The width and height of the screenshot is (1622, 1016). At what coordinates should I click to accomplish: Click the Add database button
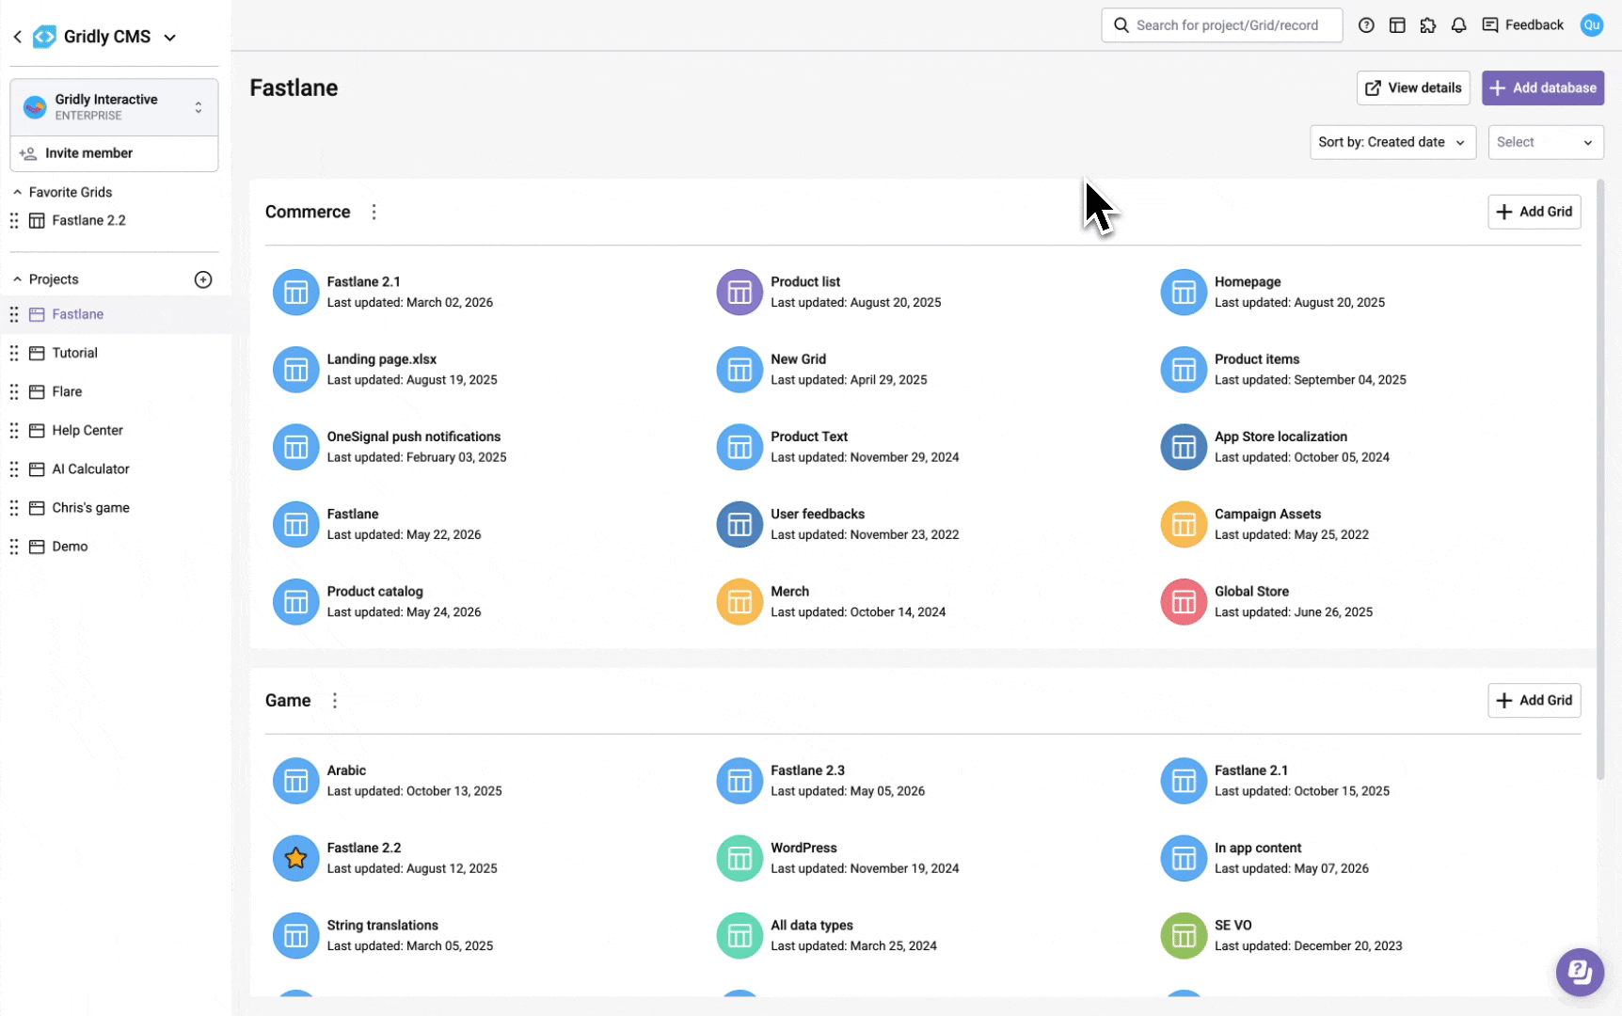pos(1543,87)
